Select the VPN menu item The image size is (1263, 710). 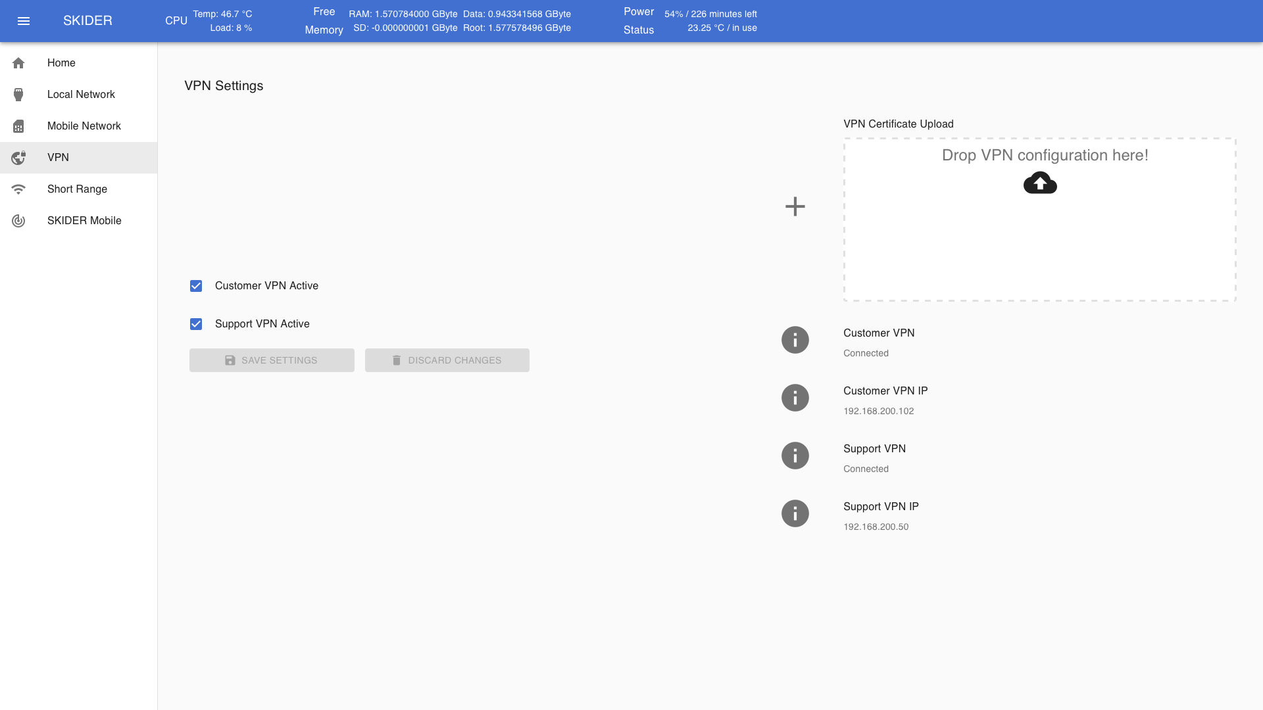[x=79, y=158]
